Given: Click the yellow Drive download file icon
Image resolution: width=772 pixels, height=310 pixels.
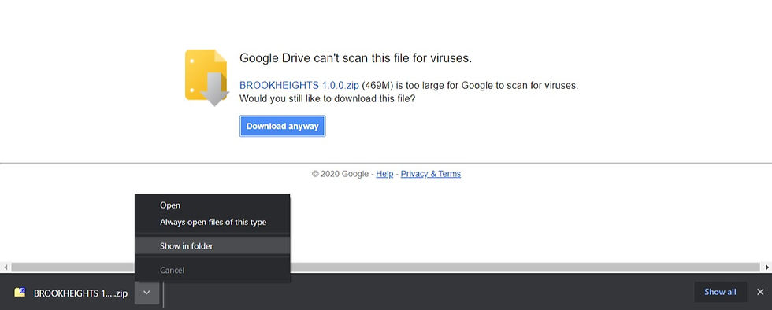Looking at the screenshot, I should pos(206,77).
